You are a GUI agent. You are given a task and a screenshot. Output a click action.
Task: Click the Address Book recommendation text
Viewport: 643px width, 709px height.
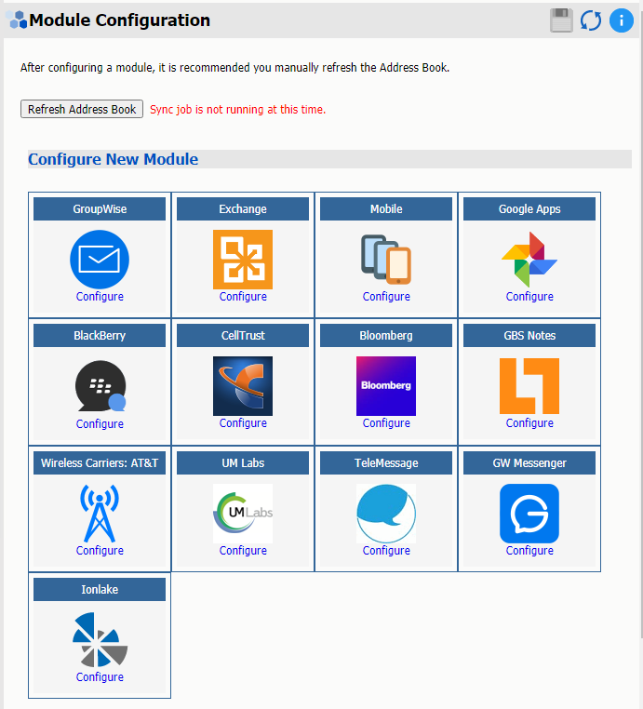234,68
